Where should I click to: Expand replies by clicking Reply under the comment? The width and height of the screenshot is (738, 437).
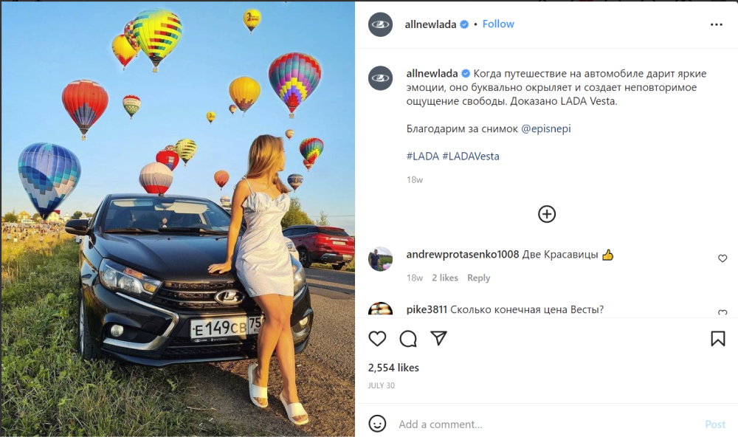(x=479, y=278)
